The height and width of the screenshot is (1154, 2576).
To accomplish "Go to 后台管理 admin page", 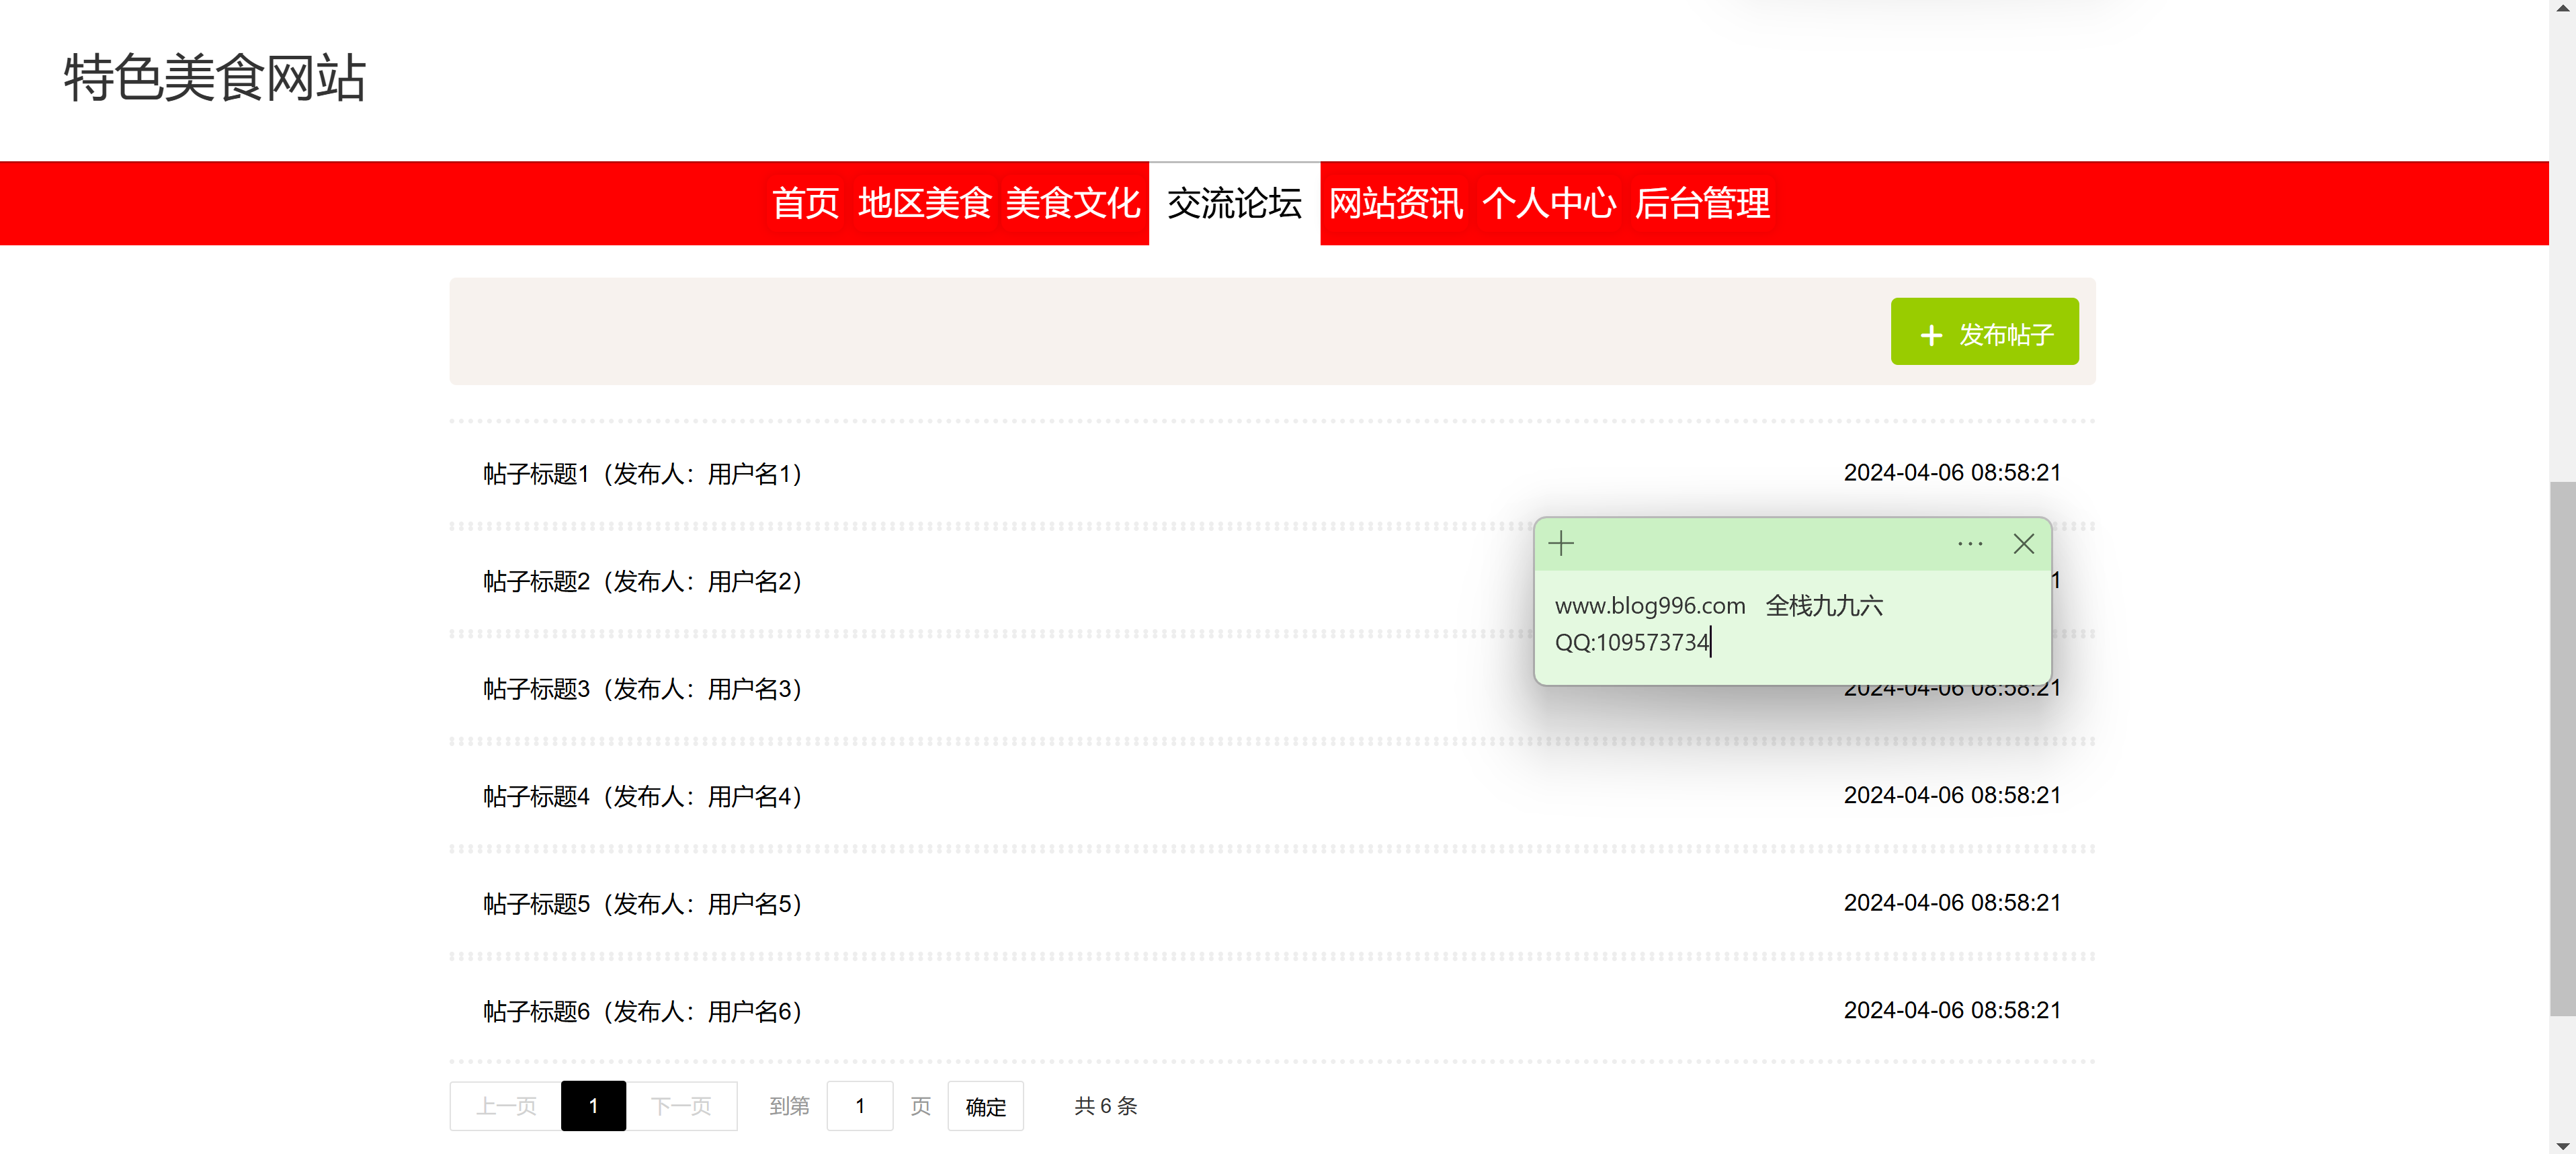I will point(1701,204).
